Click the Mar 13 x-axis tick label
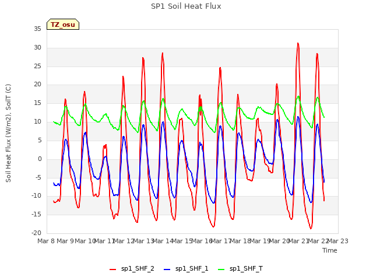The width and height of the screenshot is (373, 280). click(x=143, y=241)
